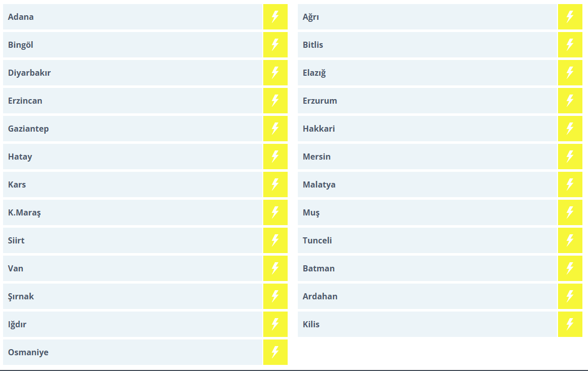Viewport: 588px width, 371px height.
Task: Select the lightning icon beside Tunceli
Action: coord(570,240)
